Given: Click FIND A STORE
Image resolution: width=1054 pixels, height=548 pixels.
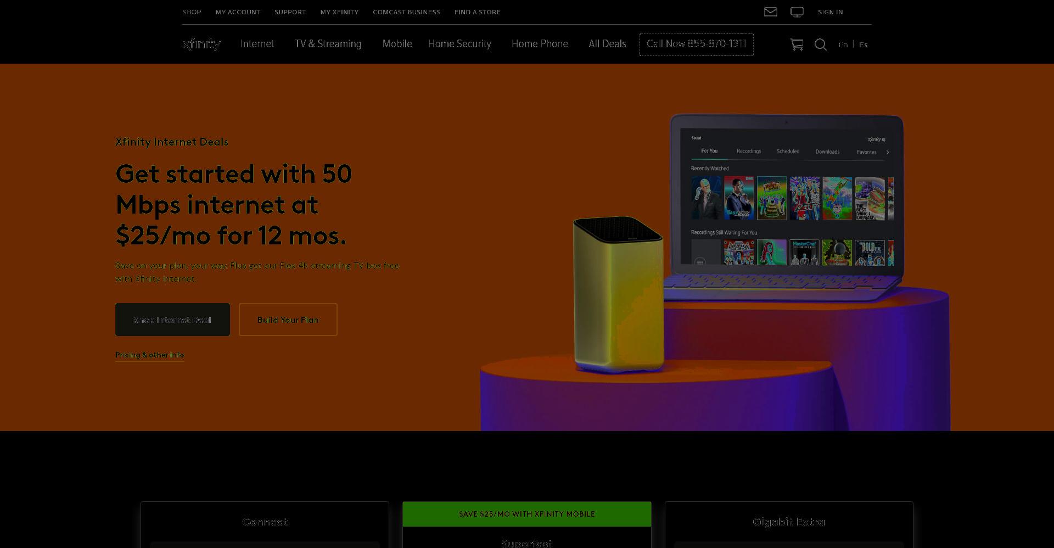Looking at the screenshot, I should (477, 12).
